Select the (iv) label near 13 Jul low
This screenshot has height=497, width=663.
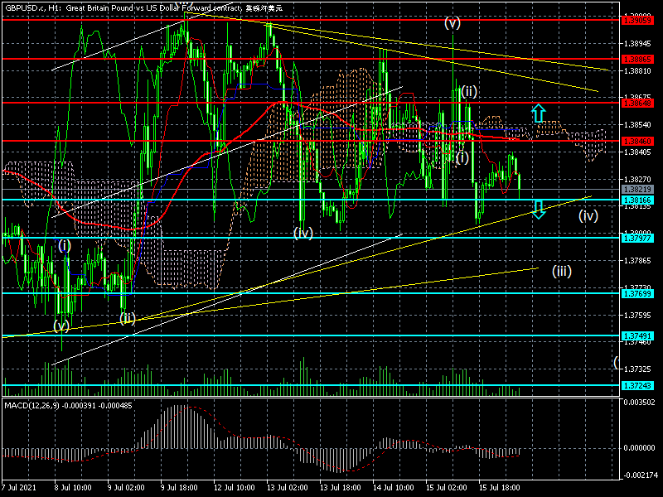pos(303,234)
